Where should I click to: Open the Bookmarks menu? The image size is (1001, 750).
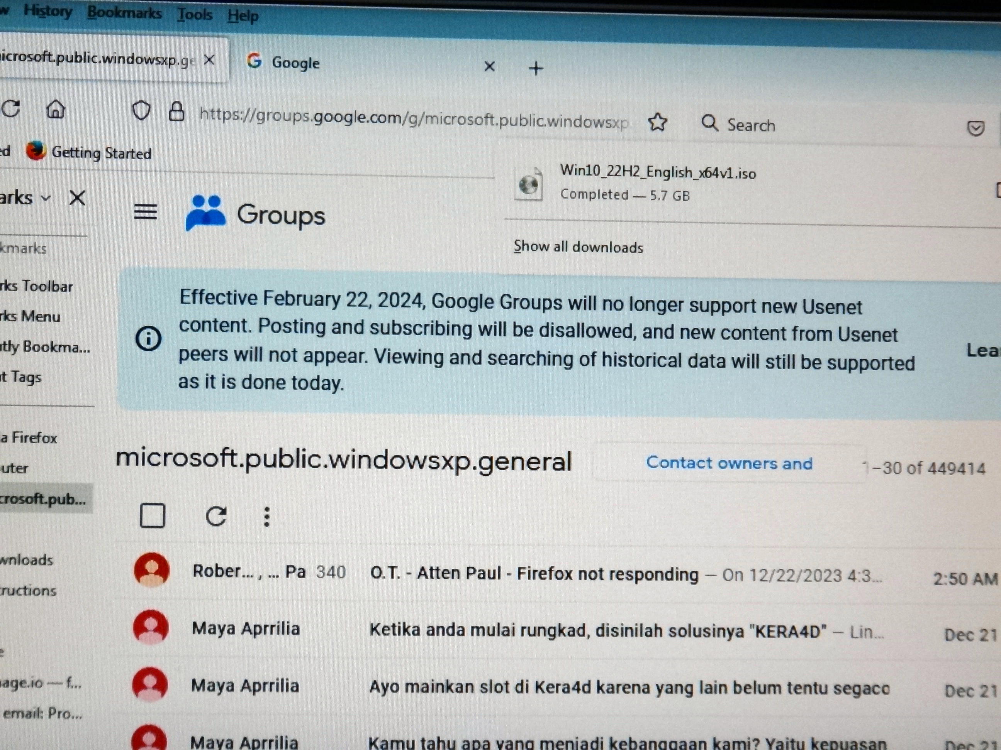coord(124,13)
